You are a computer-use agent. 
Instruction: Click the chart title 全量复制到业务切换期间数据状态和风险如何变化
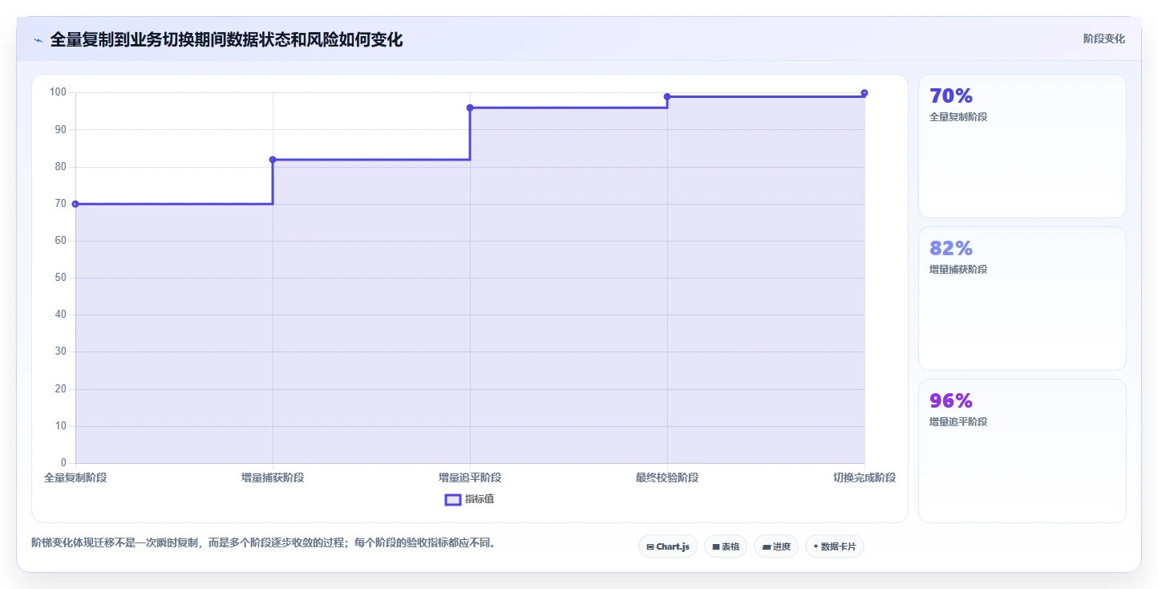(x=226, y=40)
